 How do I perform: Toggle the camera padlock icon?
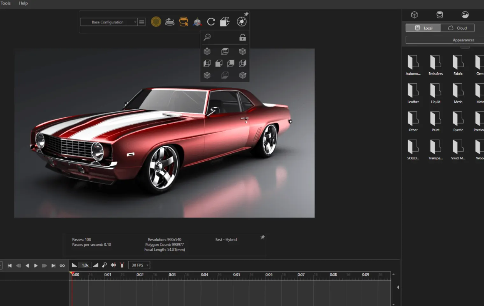243,37
